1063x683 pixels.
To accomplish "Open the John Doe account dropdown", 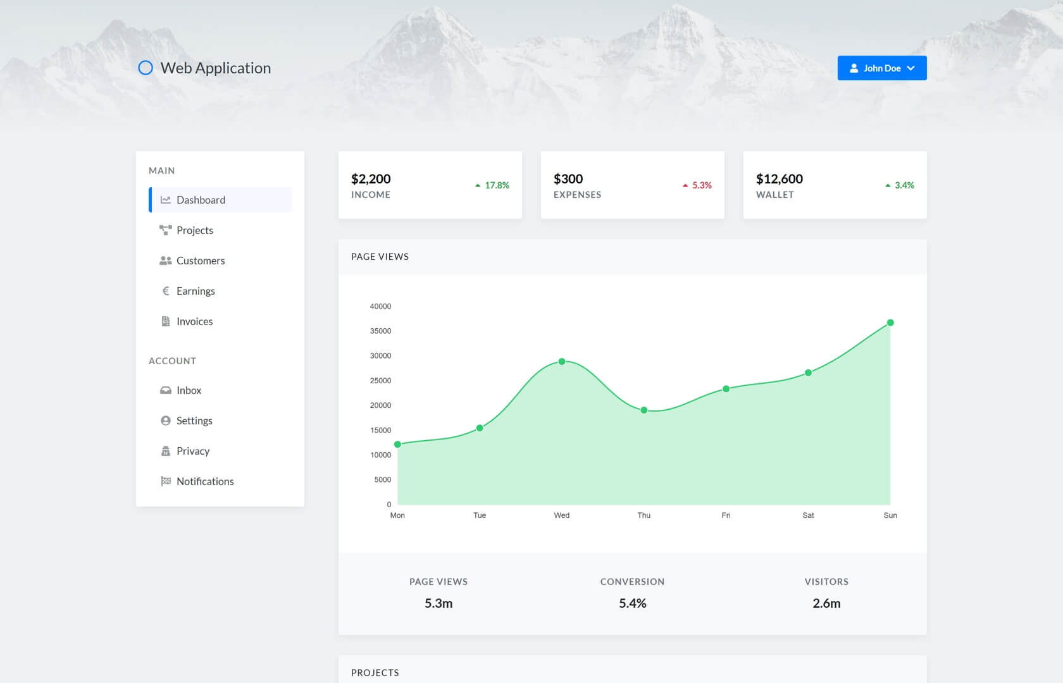I will (x=882, y=68).
